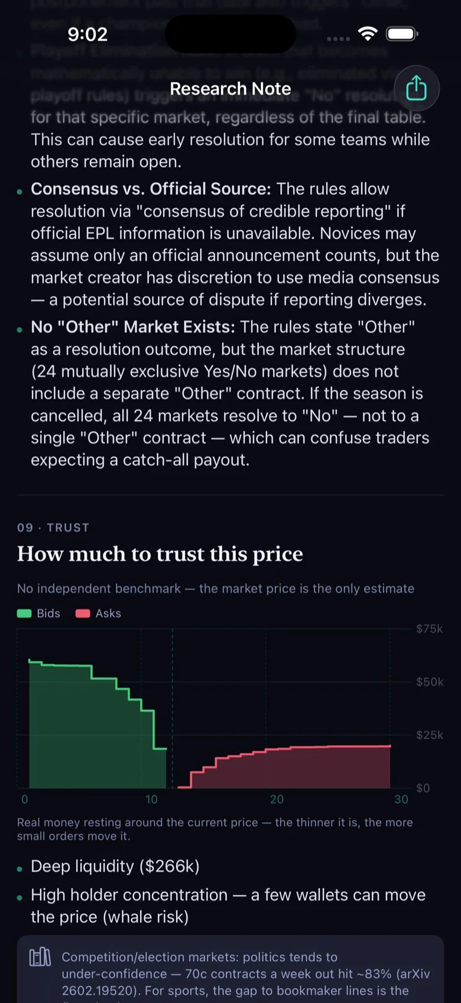Image resolution: width=461 pixels, height=1003 pixels.
Task: Tap the dashed current-price line on chart
Action: (x=173, y=708)
